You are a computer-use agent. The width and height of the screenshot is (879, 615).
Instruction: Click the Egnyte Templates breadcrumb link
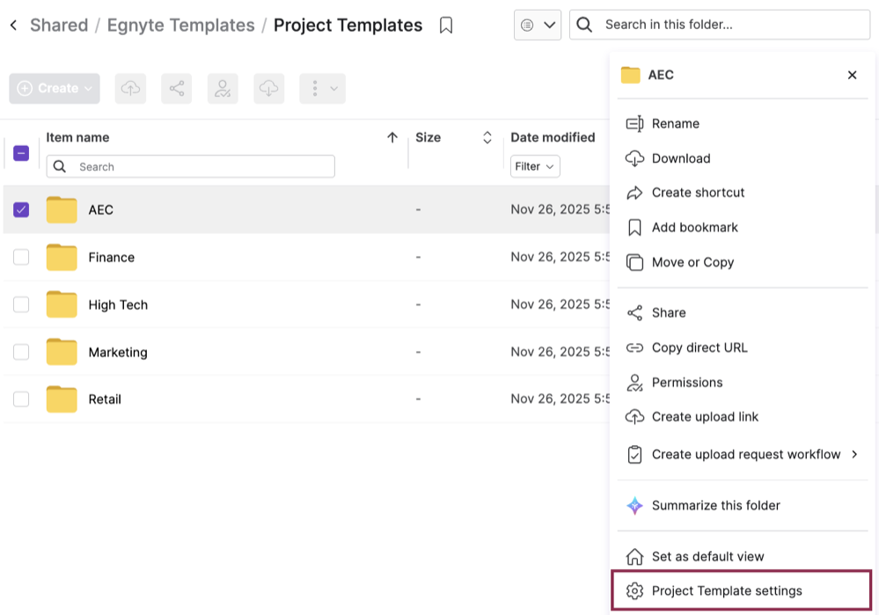coord(179,25)
